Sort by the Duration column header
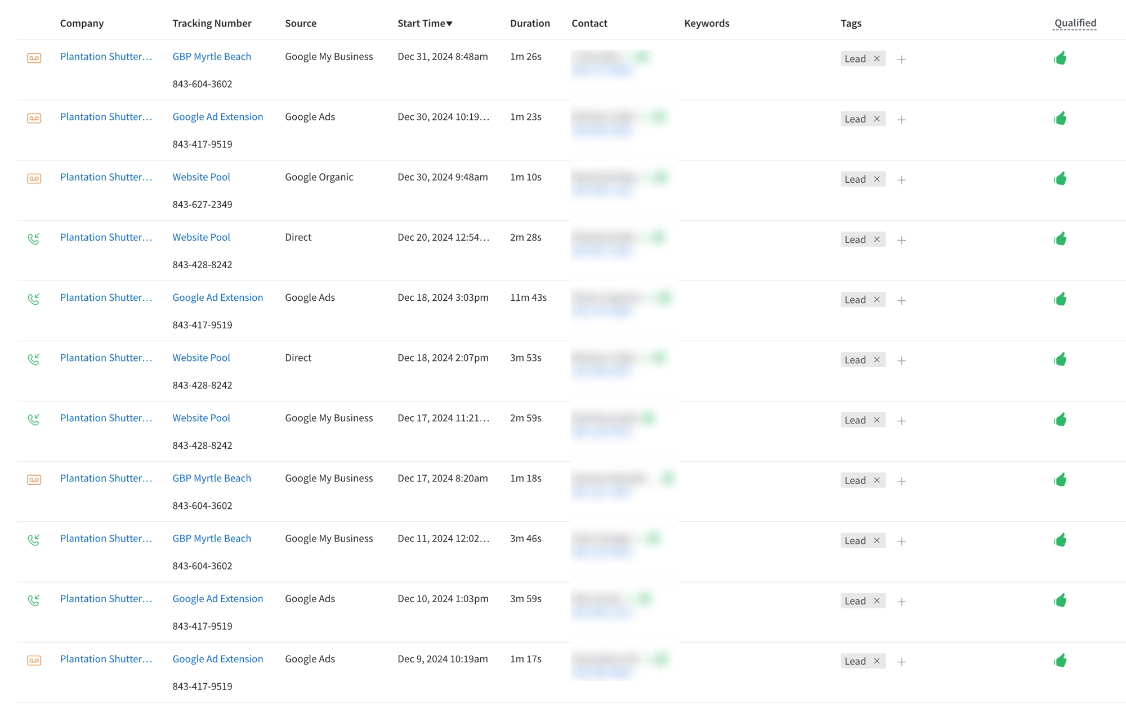The image size is (1126, 704). click(x=530, y=24)
